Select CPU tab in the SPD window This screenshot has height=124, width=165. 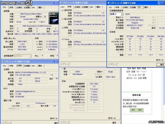point(110,7)
